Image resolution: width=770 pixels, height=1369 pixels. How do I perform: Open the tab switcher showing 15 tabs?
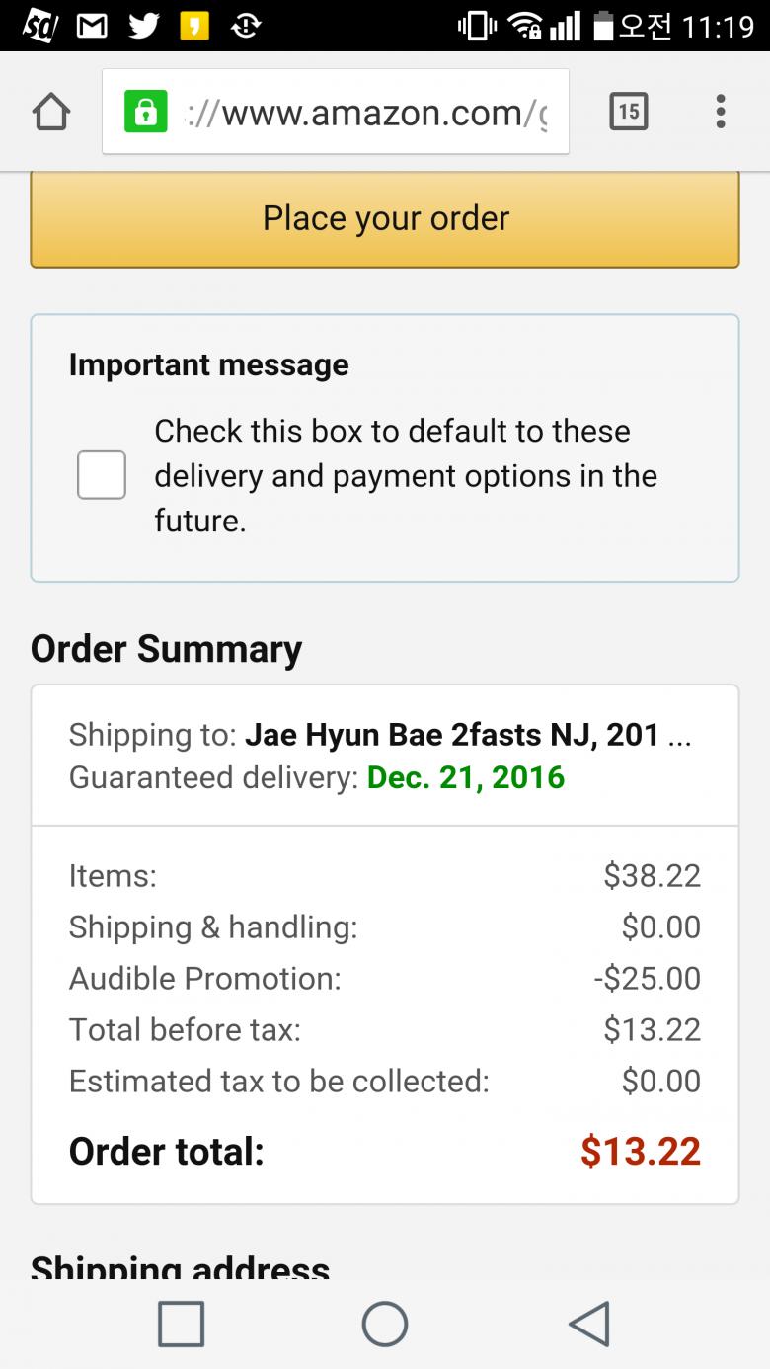click(628, 112)
